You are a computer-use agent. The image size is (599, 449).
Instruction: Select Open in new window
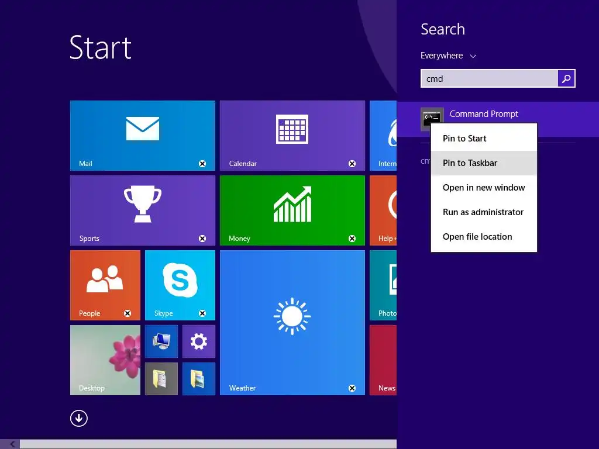(x=484, y=188)
